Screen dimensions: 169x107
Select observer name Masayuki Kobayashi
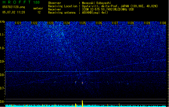pyautogui.click(x=96, y=3)
